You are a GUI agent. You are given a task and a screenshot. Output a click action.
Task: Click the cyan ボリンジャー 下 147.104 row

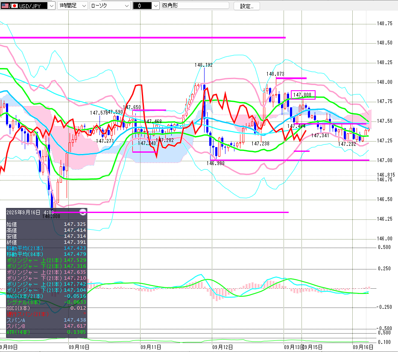(x=46, y=290)
